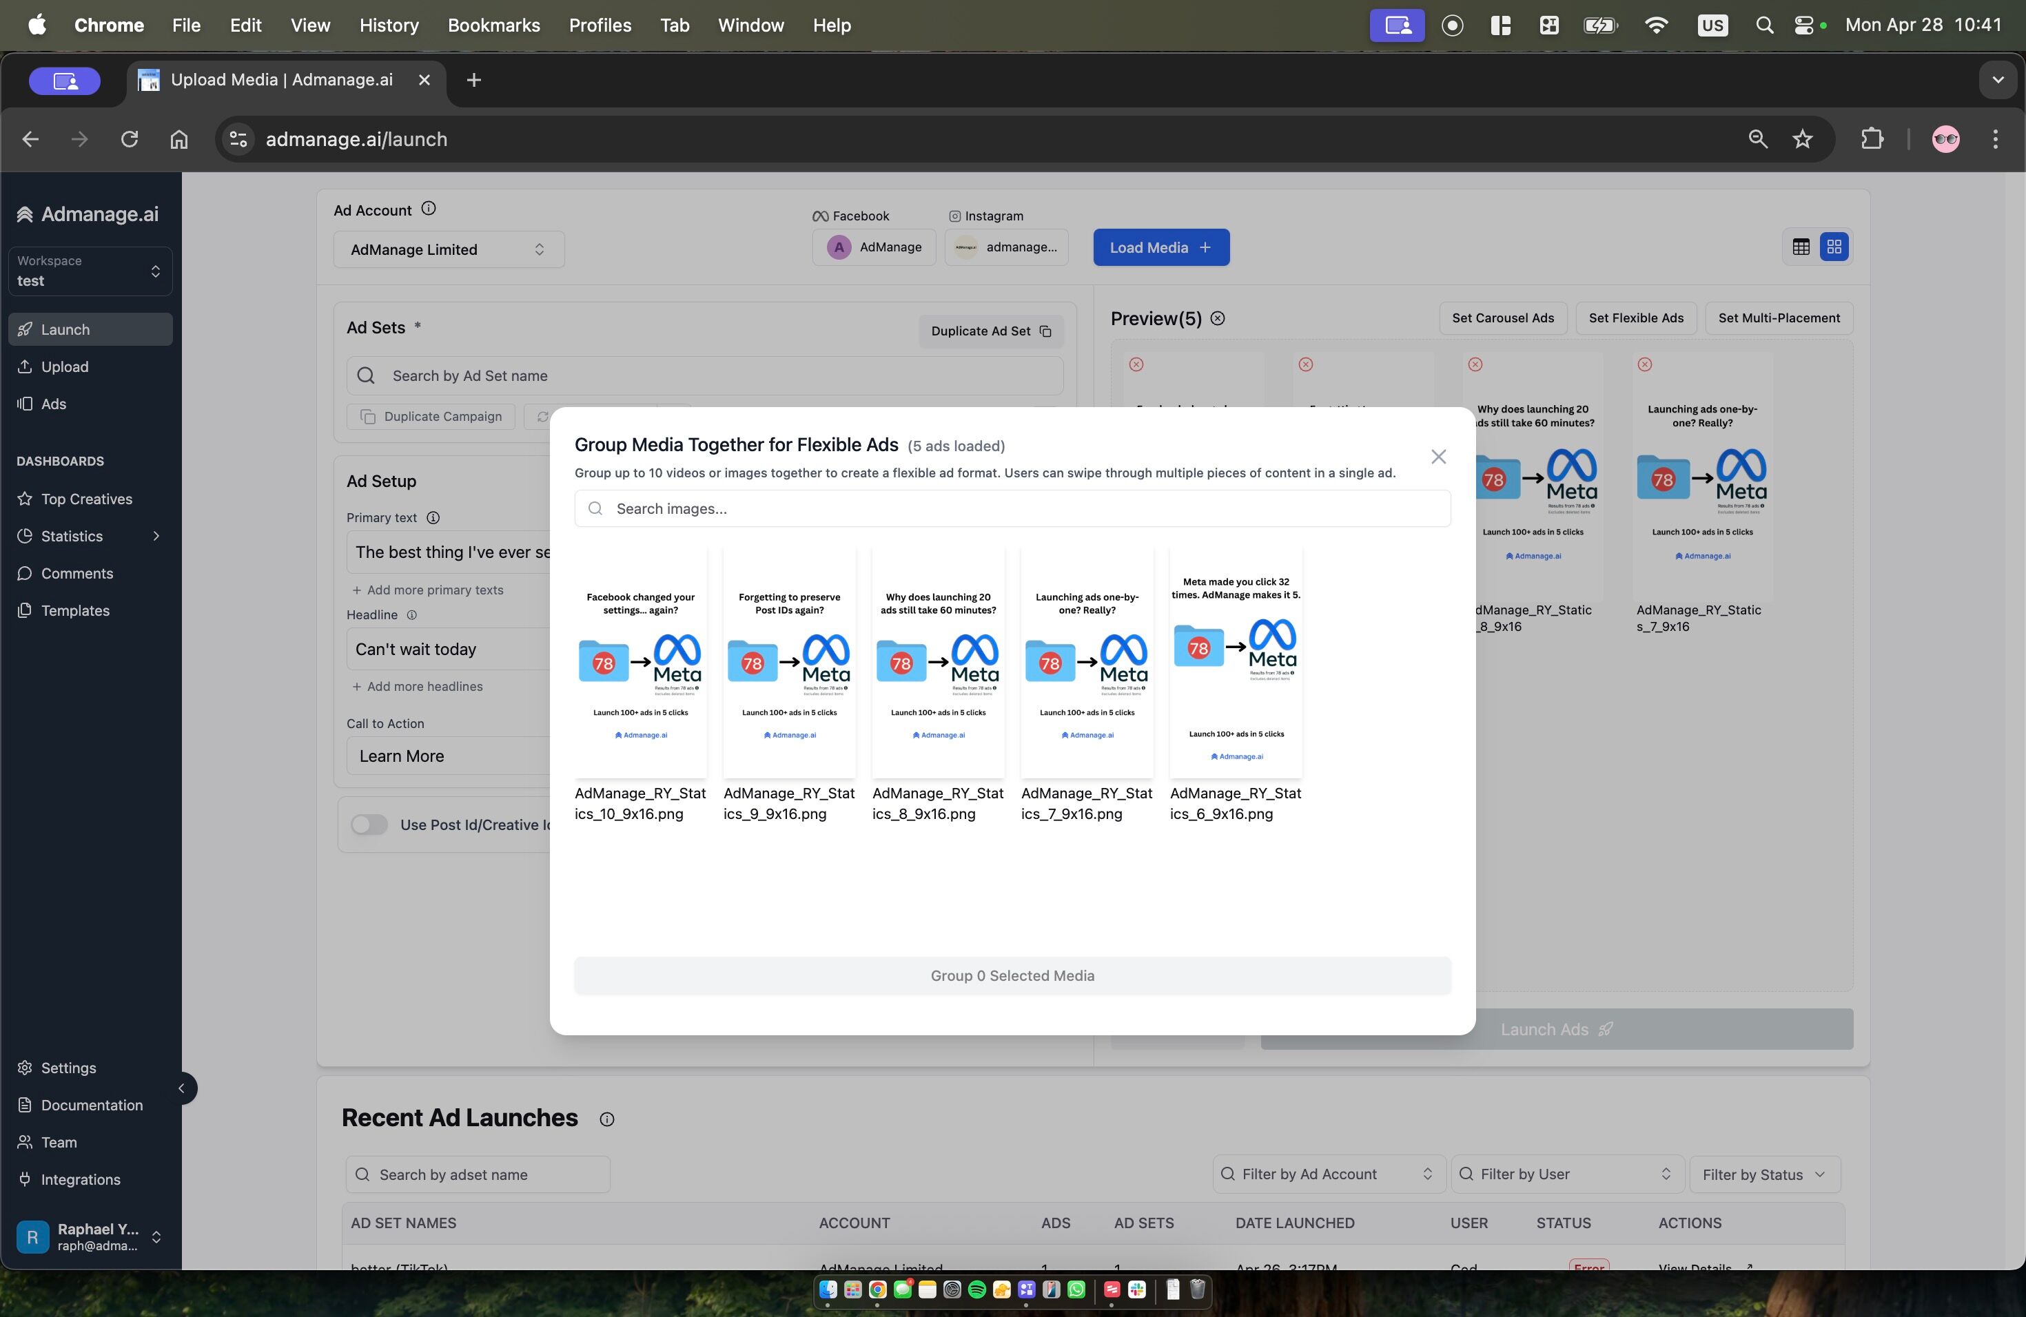Expand the Statistics sidebar submenu
2026x1317 pixels.
156,536
